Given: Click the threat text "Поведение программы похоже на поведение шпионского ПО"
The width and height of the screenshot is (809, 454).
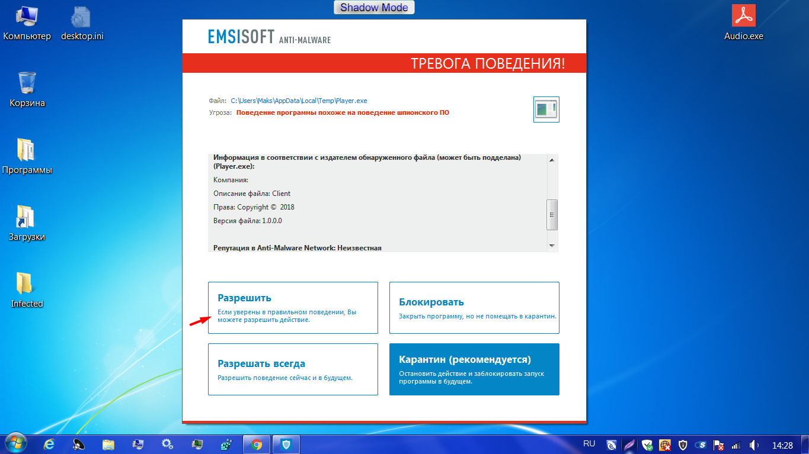Looking at the screenshot, I should tap(343, 112).
